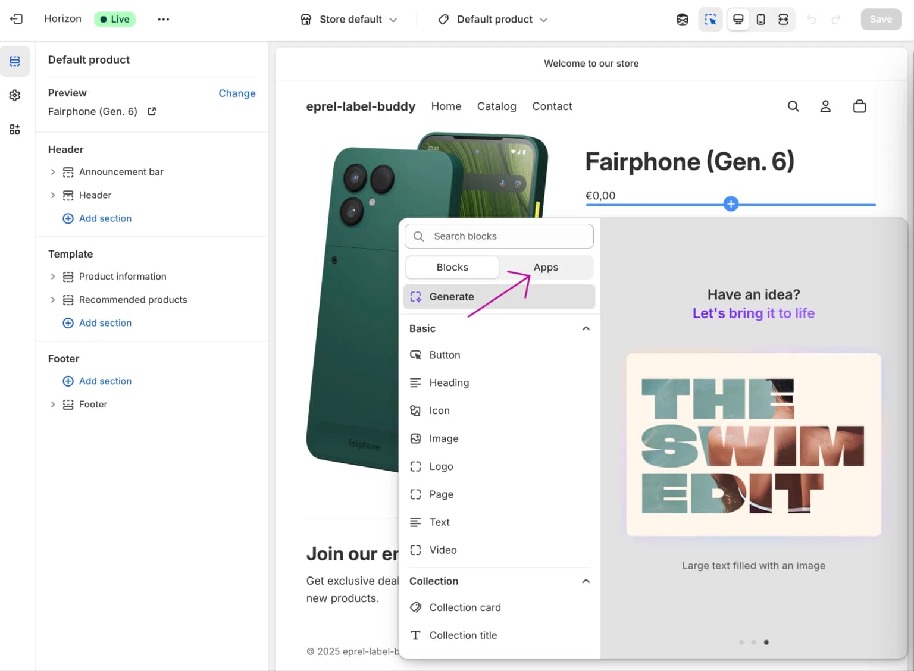Viewport: 914px width, 671px height.
Task: Click the redo arrow icon
Action: tap(837, 19)
